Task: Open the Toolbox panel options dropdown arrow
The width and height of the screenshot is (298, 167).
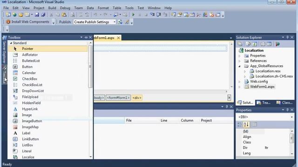Action: 81,37
